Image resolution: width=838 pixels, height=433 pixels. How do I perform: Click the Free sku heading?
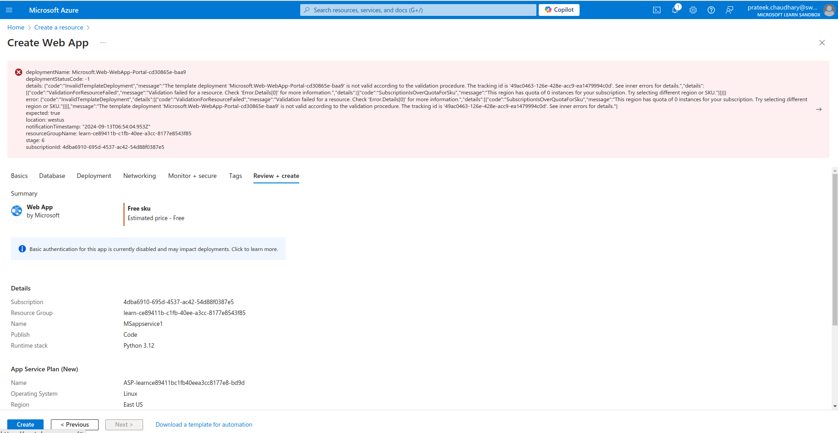[139, 208]
